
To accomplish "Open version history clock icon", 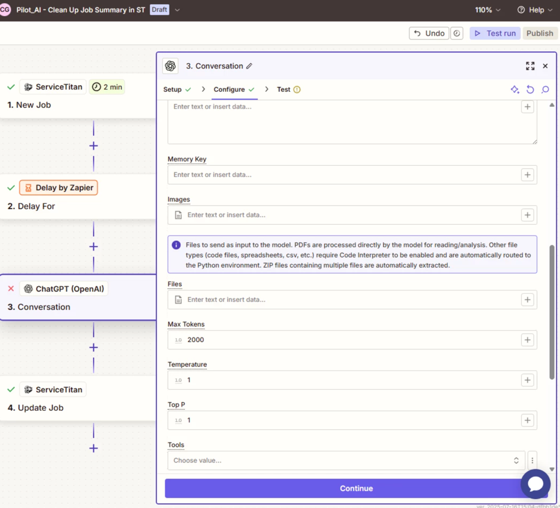I will [x=457, y=33].
